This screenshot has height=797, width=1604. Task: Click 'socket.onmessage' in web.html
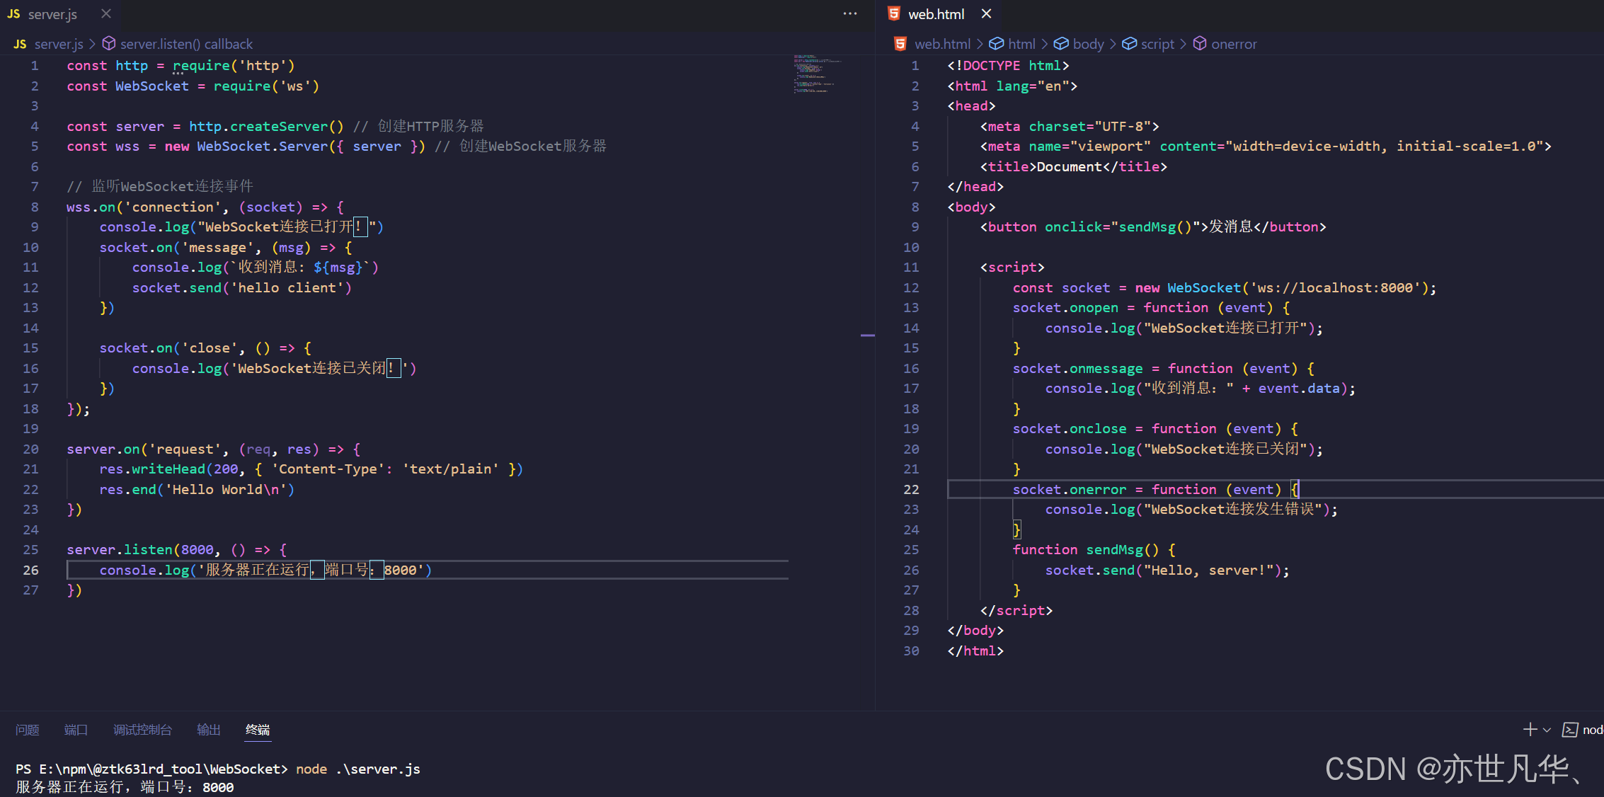[x=1077, y=368]
